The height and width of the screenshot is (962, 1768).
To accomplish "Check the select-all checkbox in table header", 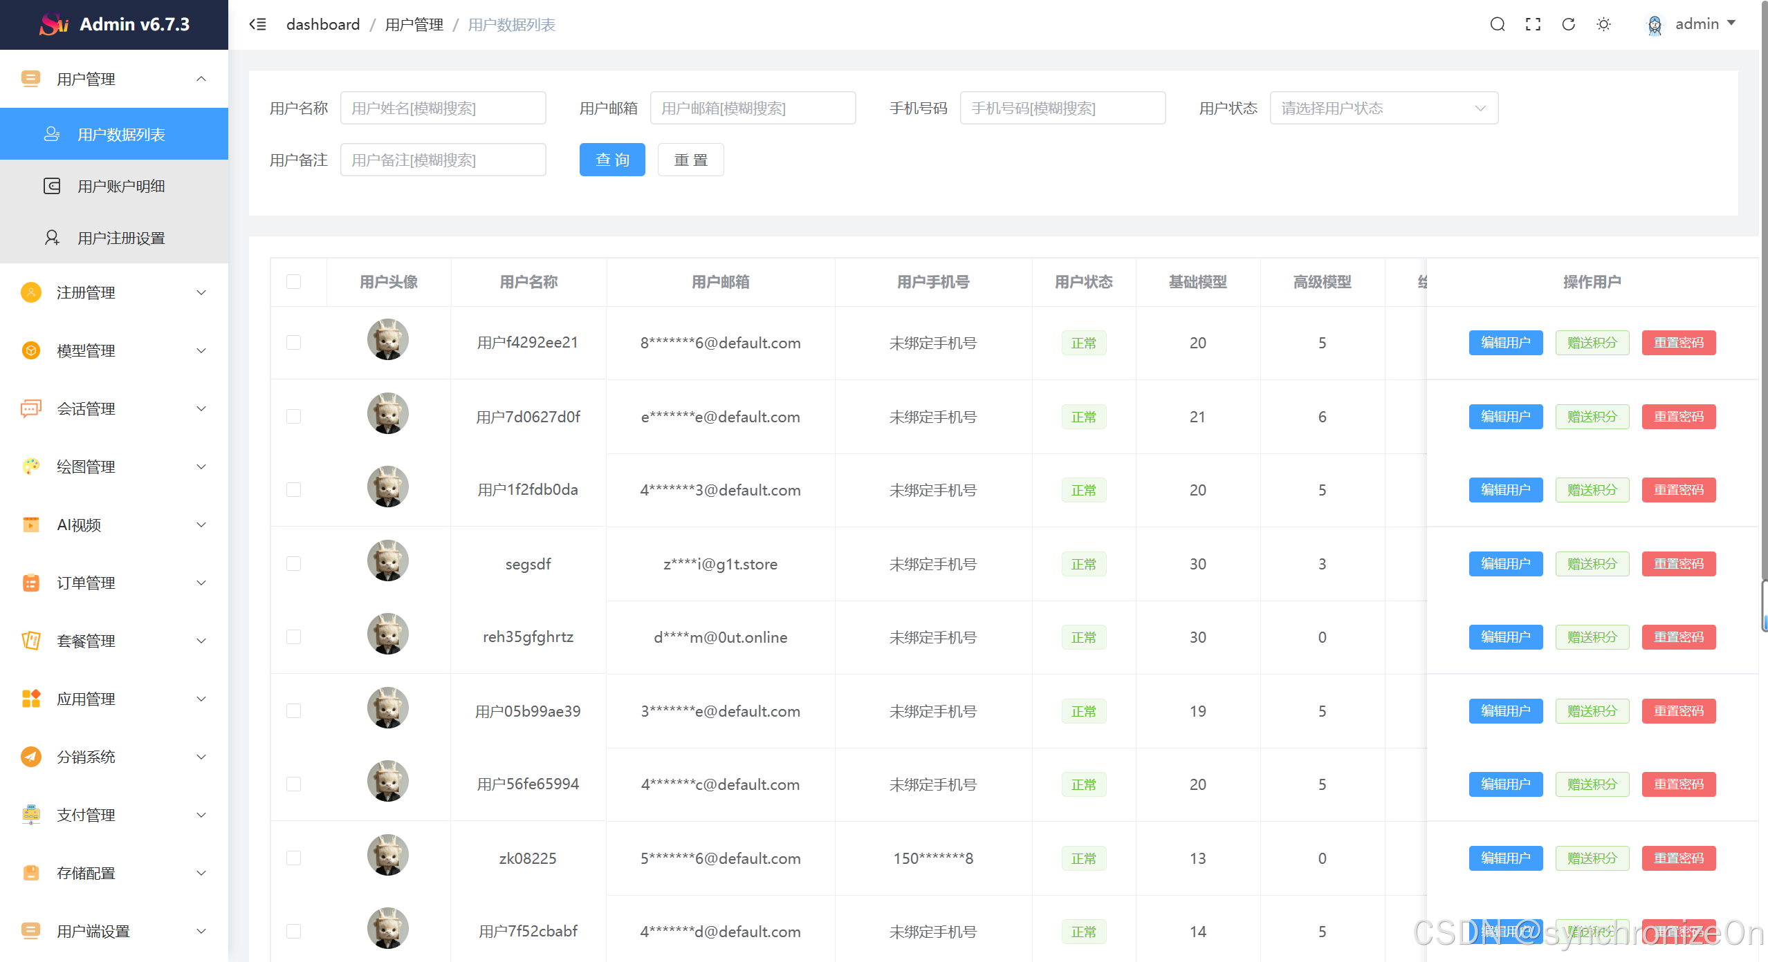I will coord(294,282).
